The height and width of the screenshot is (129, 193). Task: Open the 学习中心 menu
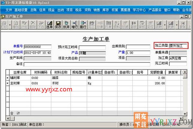pos(139,10)
